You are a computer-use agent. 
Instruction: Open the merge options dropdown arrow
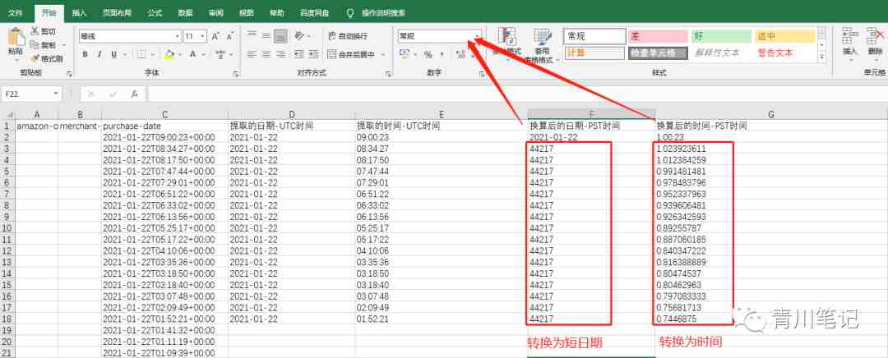point(383,54)
